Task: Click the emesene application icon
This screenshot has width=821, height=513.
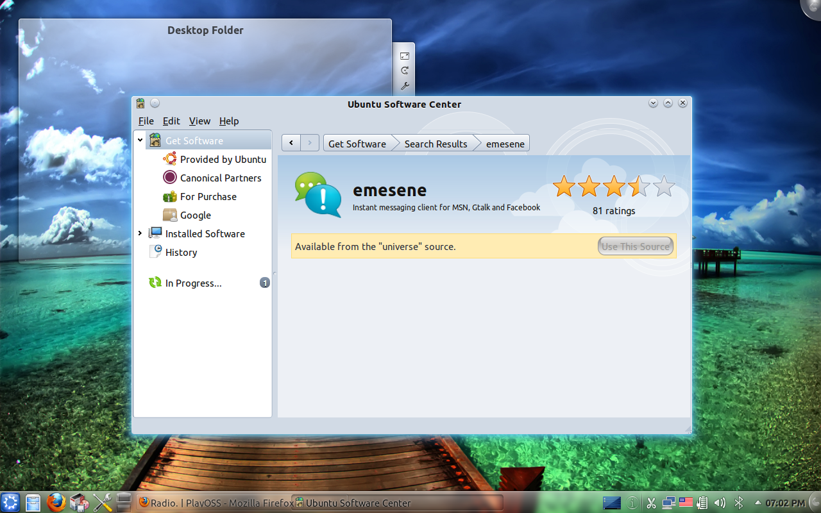Action: 318,195
